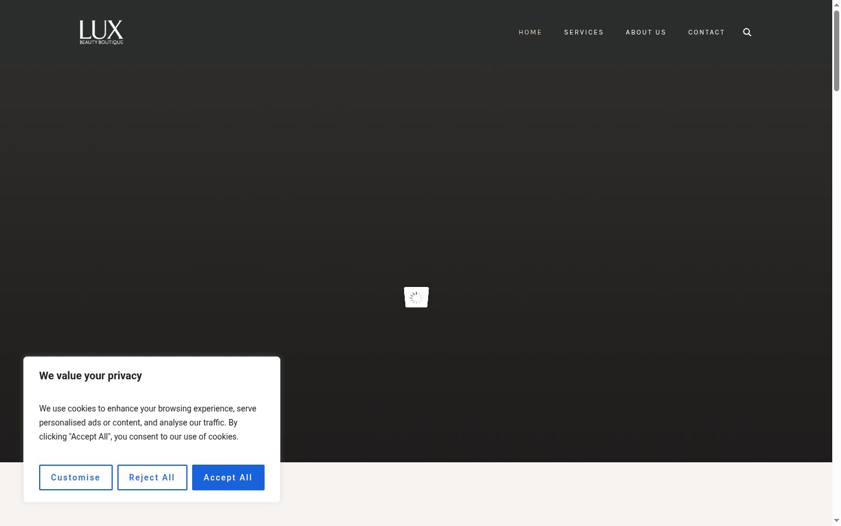The image size is (841, 526).
Task: Click Customise cookie preferences button
Action: [x=76, y=477]
